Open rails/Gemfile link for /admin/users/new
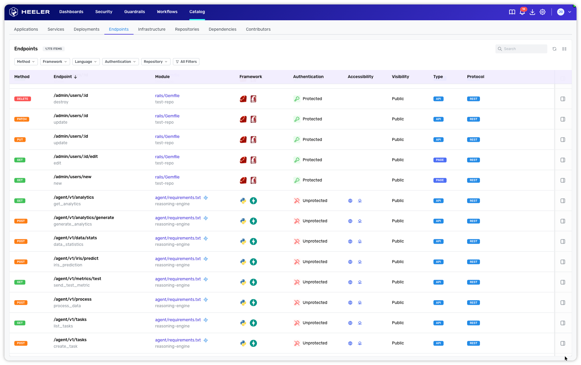The height and width of the screenshot is (365, 581). (x=167, y=177)
